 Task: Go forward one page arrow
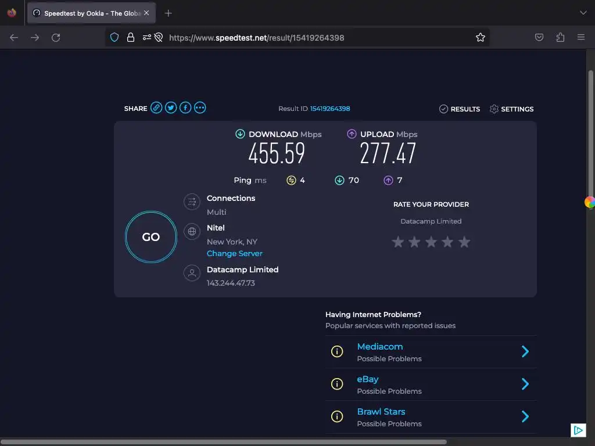pos(35,38)
